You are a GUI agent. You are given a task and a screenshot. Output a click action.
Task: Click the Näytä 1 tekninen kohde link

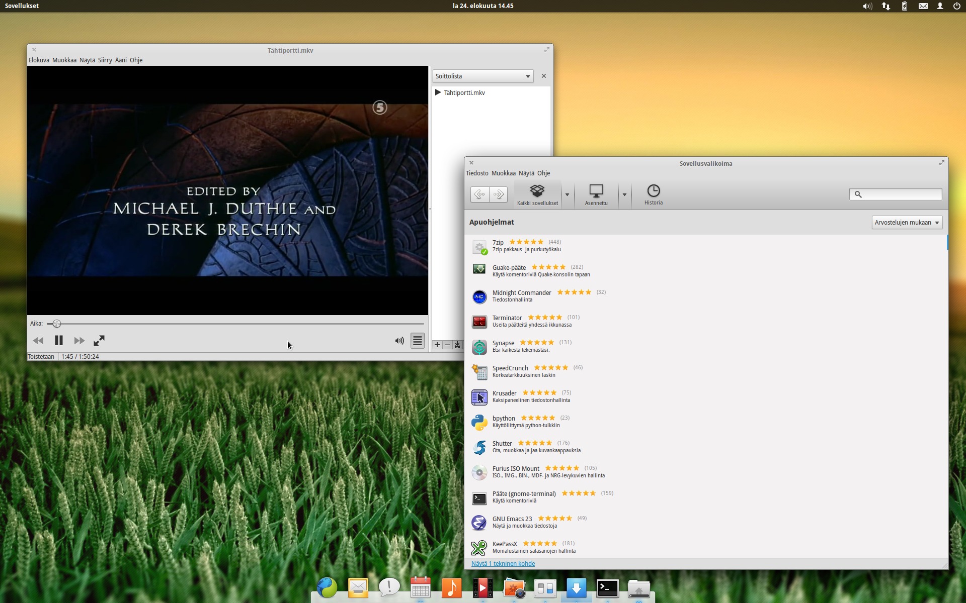click(x=503, y=564)
